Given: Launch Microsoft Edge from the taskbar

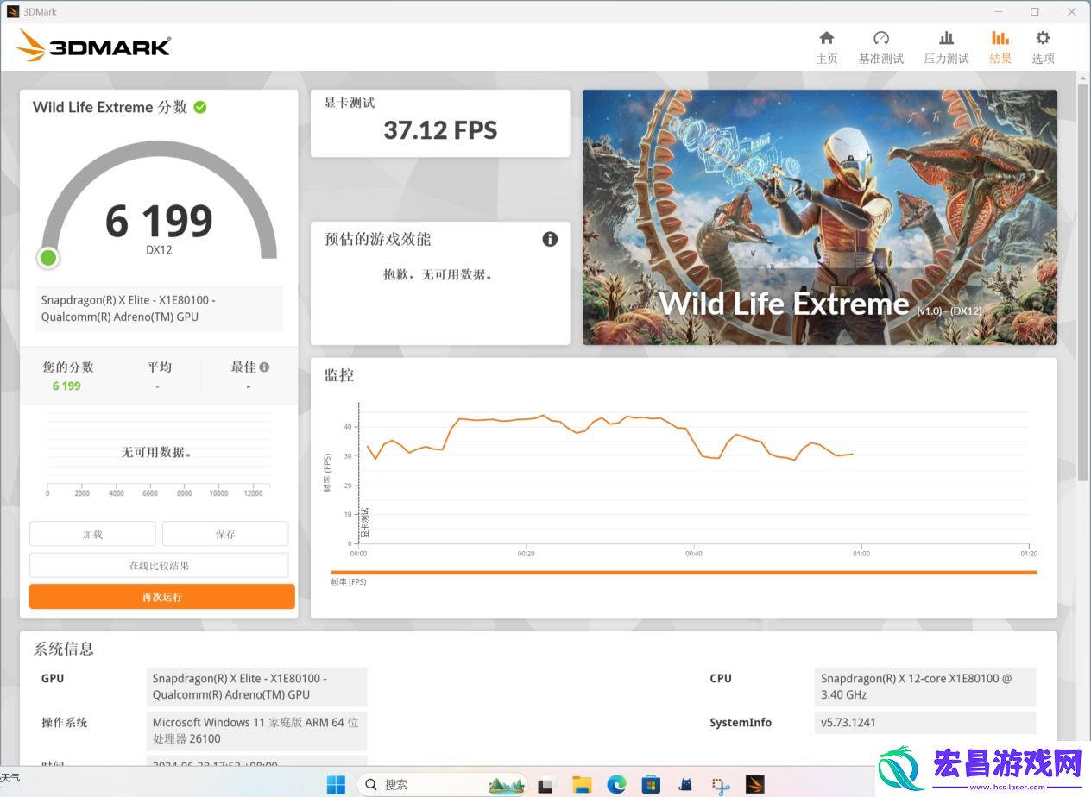Looking at the screenshot, I should pos(616,785).
